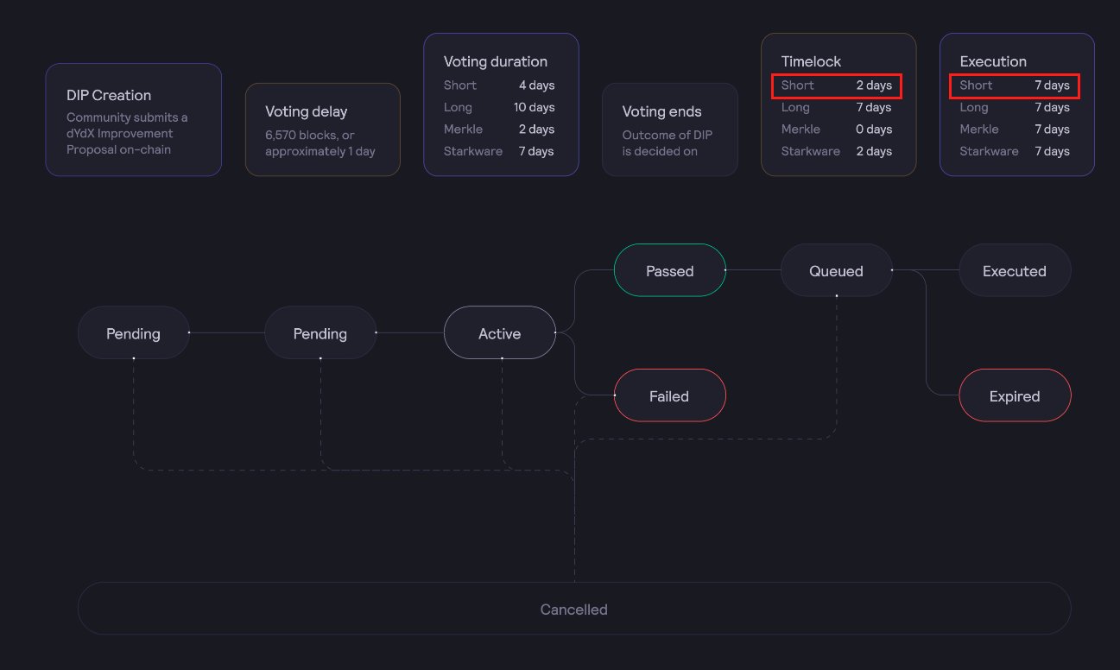Screen dimensions: 1120x670
Task: Click the Execution panel
Action: pyautogui.click(x=1016, y=104)
